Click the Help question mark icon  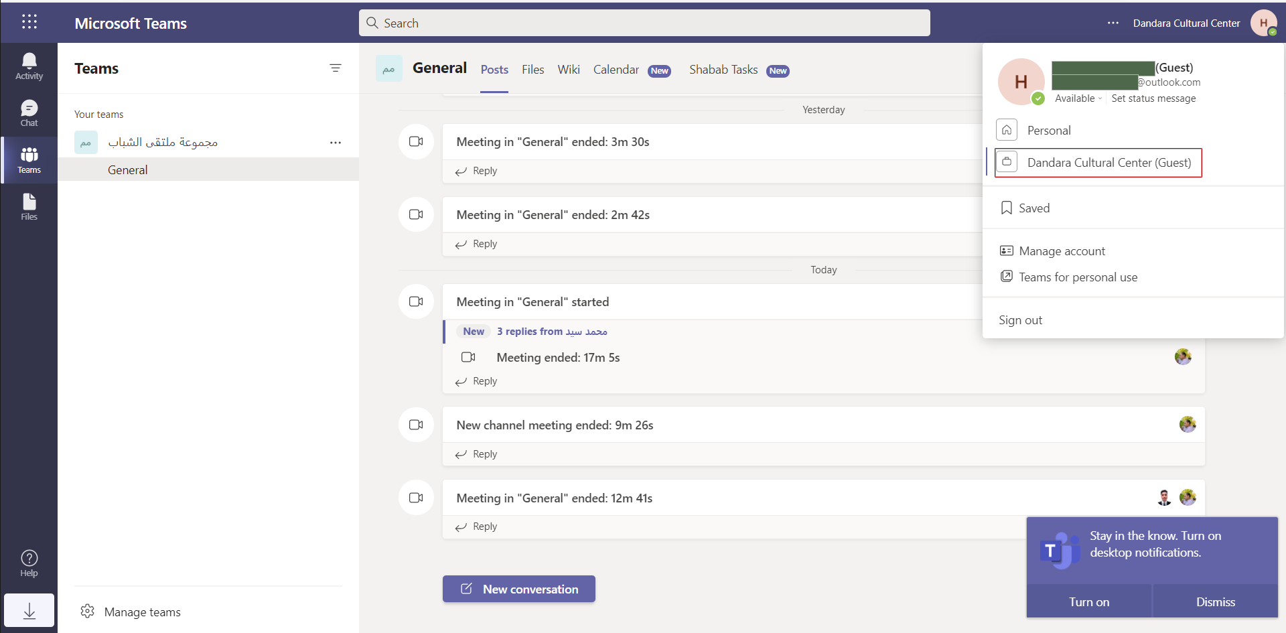pos(29,563)
